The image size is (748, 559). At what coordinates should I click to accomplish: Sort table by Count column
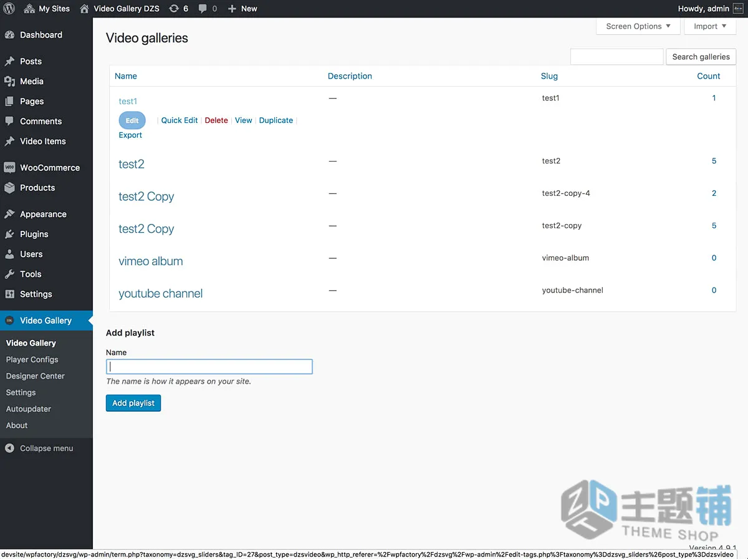[x=709, y=76]
